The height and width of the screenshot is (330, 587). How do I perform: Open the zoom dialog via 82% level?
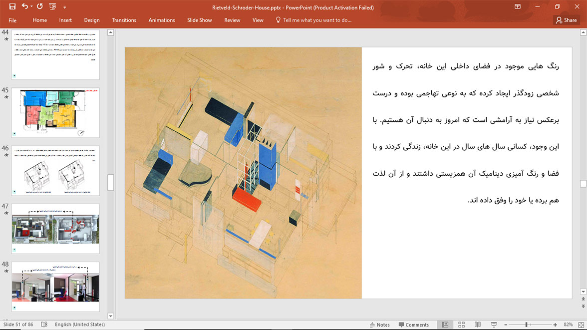click(568, 325)
